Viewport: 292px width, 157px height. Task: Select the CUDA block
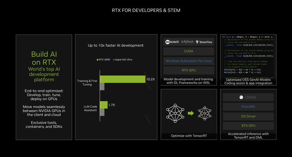tap(189, 51)
